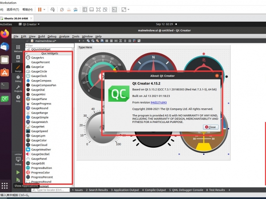Select the GaugeCompass widget
Image resolution: width=266 pixels, height=199 pixels.
click(41, 80)
